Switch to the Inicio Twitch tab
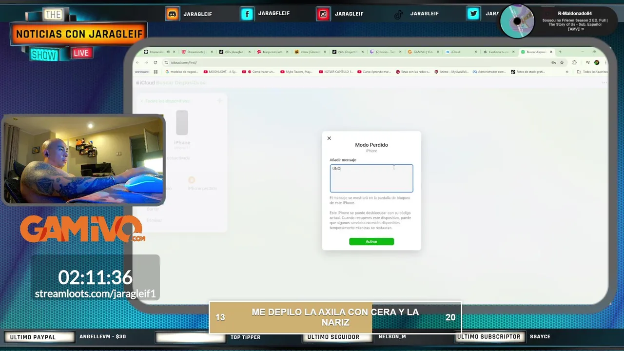This screenshot has width=624, height=351. (x=385, y=52)
